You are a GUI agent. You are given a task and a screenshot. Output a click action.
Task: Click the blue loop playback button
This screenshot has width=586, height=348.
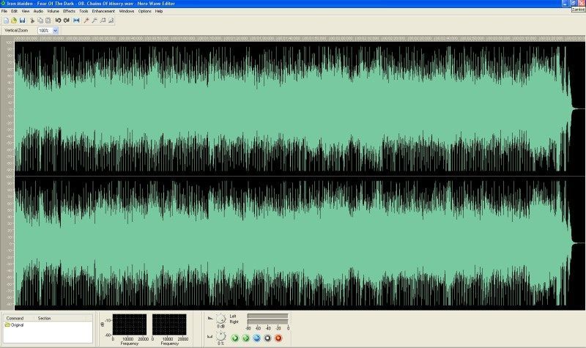point(257,338)
